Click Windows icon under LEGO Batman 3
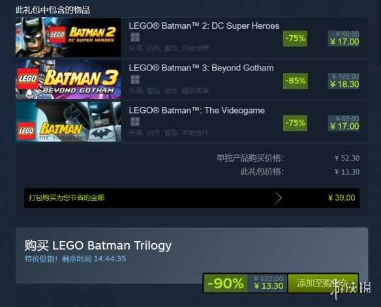 pyautogui.click(x=135, y=80)
